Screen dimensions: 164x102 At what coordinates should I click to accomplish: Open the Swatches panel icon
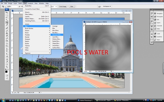pyautogui.click(x=155, y=37)
